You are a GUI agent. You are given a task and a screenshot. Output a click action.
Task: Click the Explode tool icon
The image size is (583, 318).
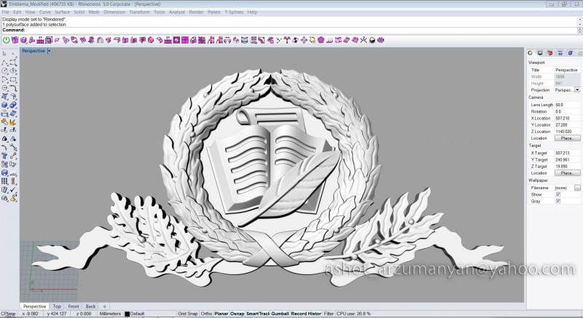click(x=13, y=122)
